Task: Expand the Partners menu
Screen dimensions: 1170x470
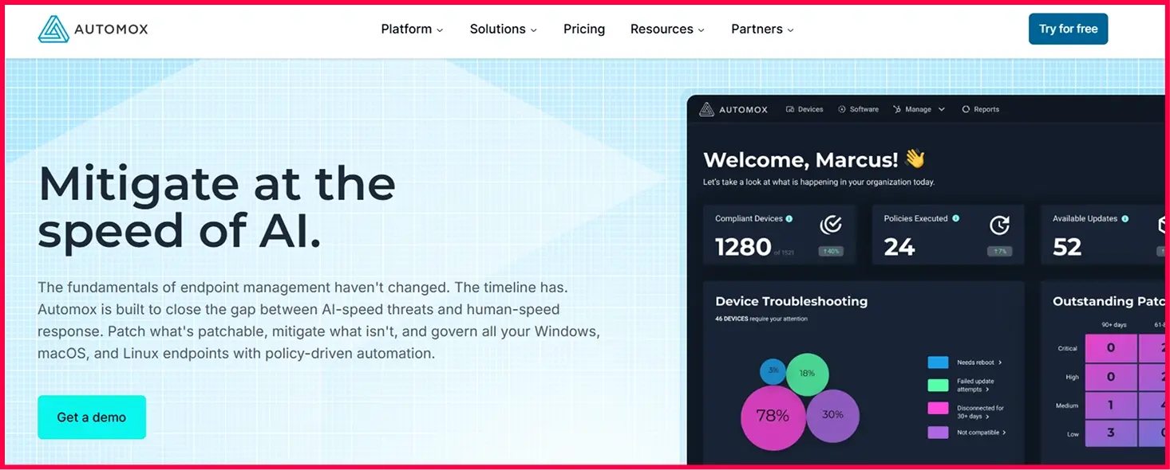Action: 763,29
